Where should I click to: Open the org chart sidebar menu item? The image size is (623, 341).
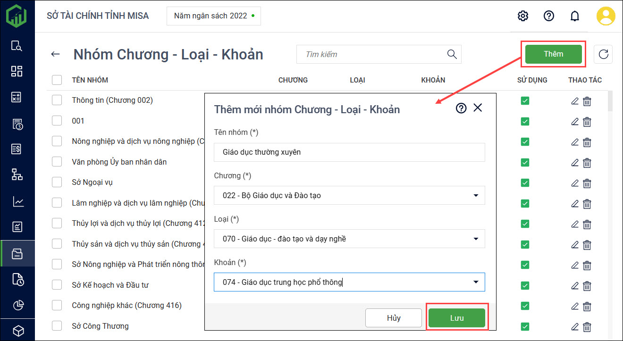pyautogui.click(x=17, y=175)
